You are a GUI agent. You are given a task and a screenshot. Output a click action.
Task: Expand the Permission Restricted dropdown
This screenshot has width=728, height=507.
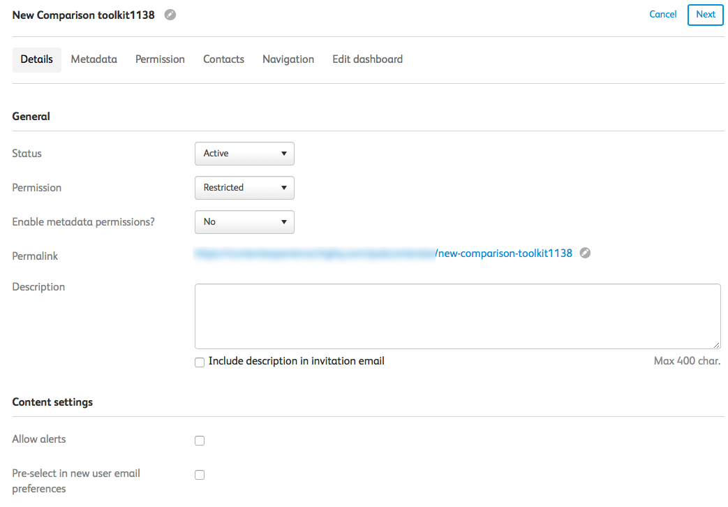(244, 188)
